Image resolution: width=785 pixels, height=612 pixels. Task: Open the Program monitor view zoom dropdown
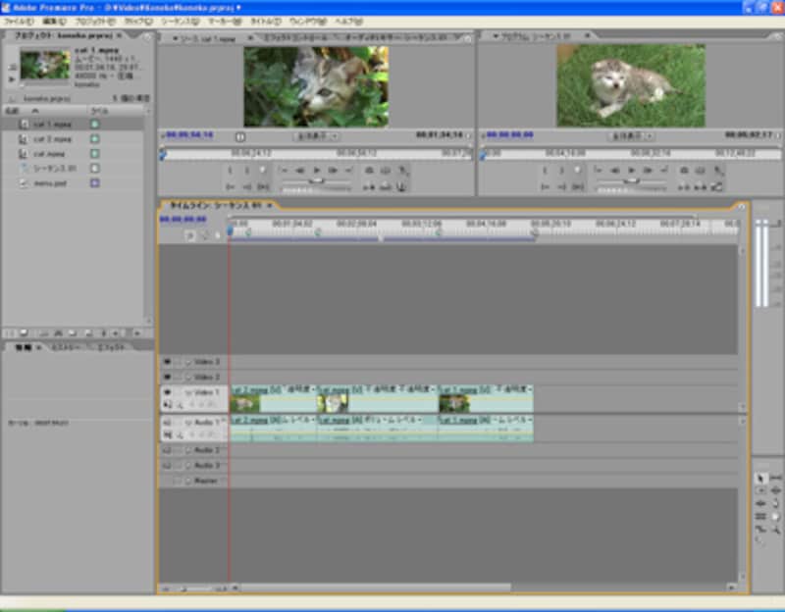pyautogui.click(x=630, y=136)
